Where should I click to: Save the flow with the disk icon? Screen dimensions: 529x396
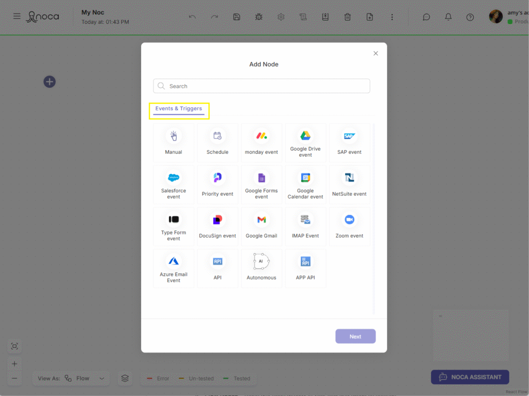pyautogui.click(x=237, y=17)
